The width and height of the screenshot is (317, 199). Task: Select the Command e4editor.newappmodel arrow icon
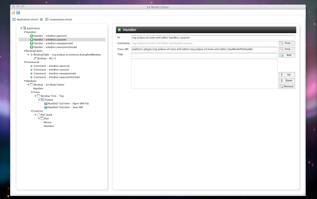tap(32, 73)
